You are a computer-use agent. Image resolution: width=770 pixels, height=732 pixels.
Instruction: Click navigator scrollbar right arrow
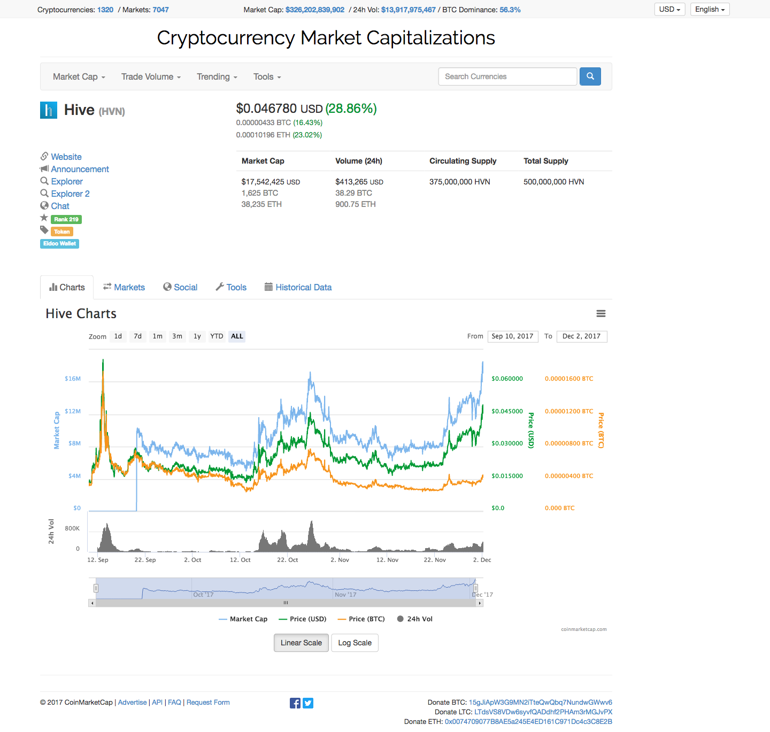480,603
